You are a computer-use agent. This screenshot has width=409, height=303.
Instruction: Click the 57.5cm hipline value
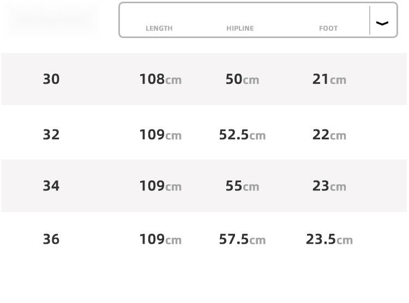click(x=242, y=239)
